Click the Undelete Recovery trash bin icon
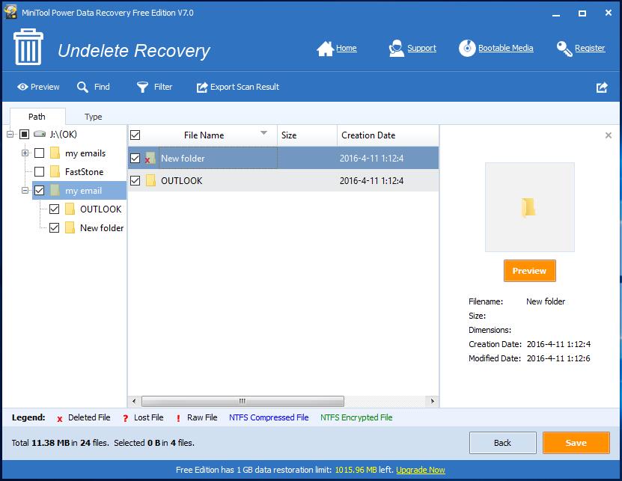This screenshot has height=481, width=622. point(28,47)
